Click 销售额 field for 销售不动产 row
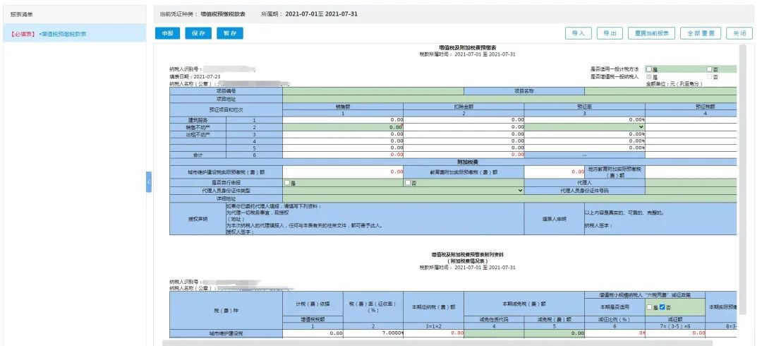This screenshot has width=762, height=346. click(343, 126)
